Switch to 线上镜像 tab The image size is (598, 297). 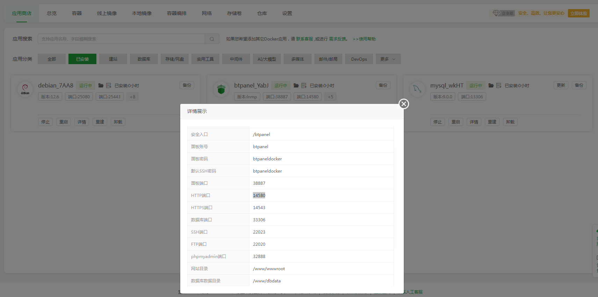click(x=107, y=13)
